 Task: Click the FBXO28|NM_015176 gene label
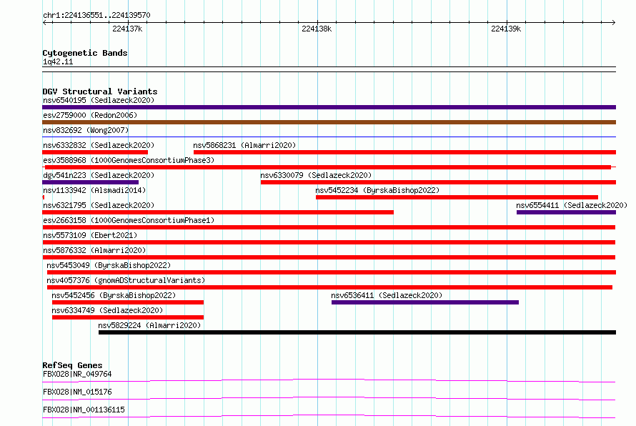click(x=77, y=392)
